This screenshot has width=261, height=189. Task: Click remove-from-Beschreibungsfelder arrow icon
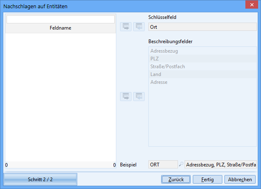coord(139,97)
